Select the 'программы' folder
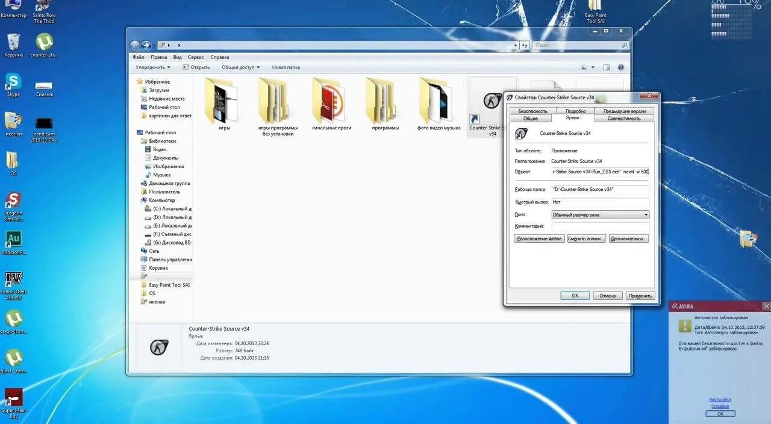The image size is (771, 424). (x=385, y=105)
